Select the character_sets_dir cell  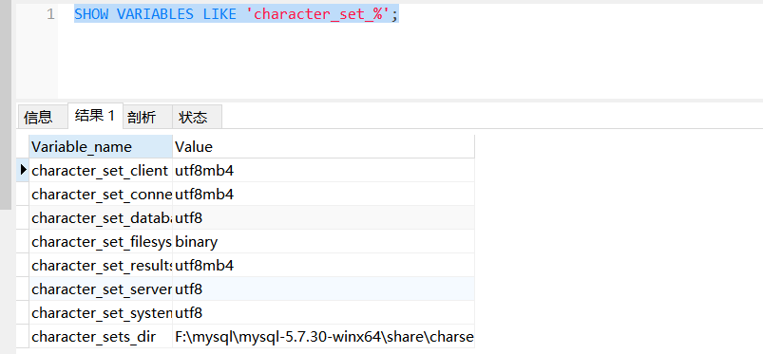click(101, 336)
